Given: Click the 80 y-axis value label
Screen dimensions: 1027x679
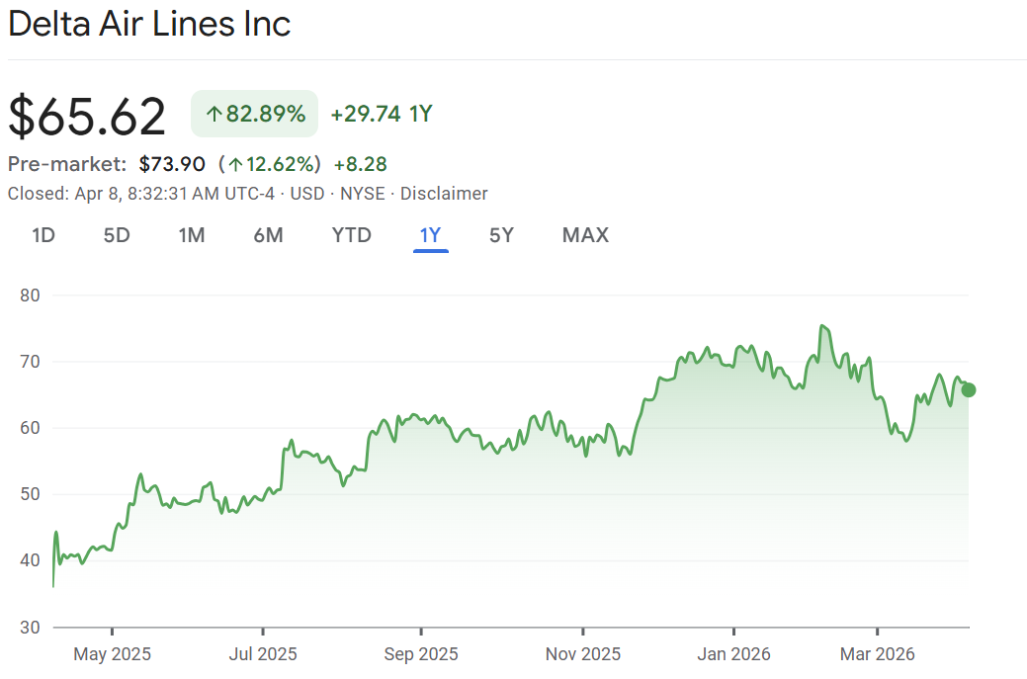Looking at the screenshot, I should coord(30,296).
